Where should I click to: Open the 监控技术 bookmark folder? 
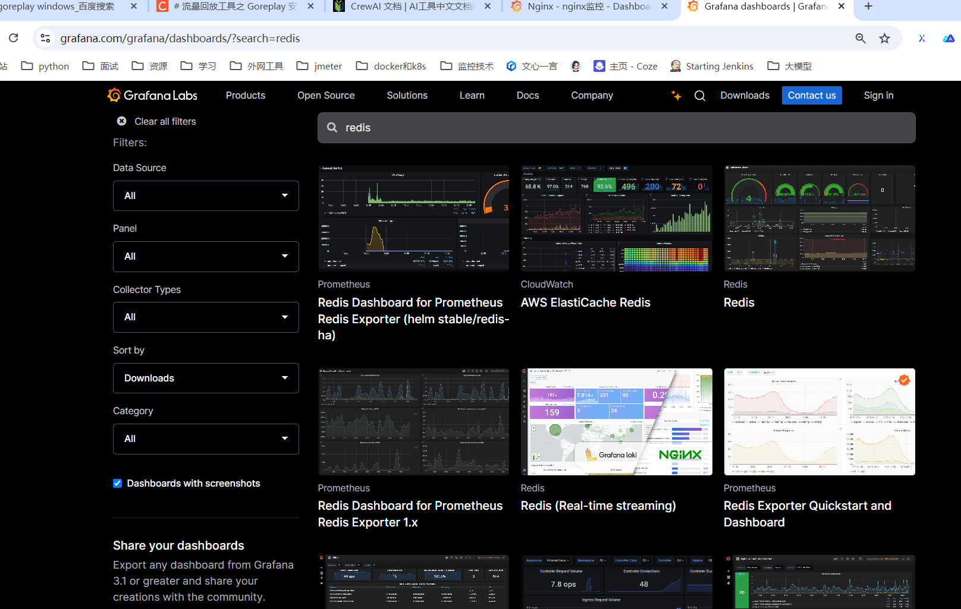tap(467, 66)
